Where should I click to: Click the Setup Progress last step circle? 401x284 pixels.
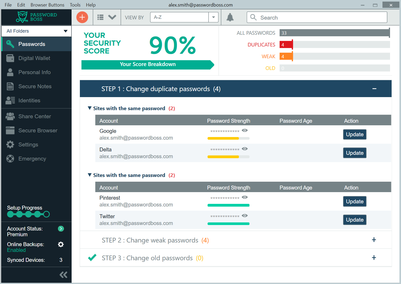(x=46, y=214)
